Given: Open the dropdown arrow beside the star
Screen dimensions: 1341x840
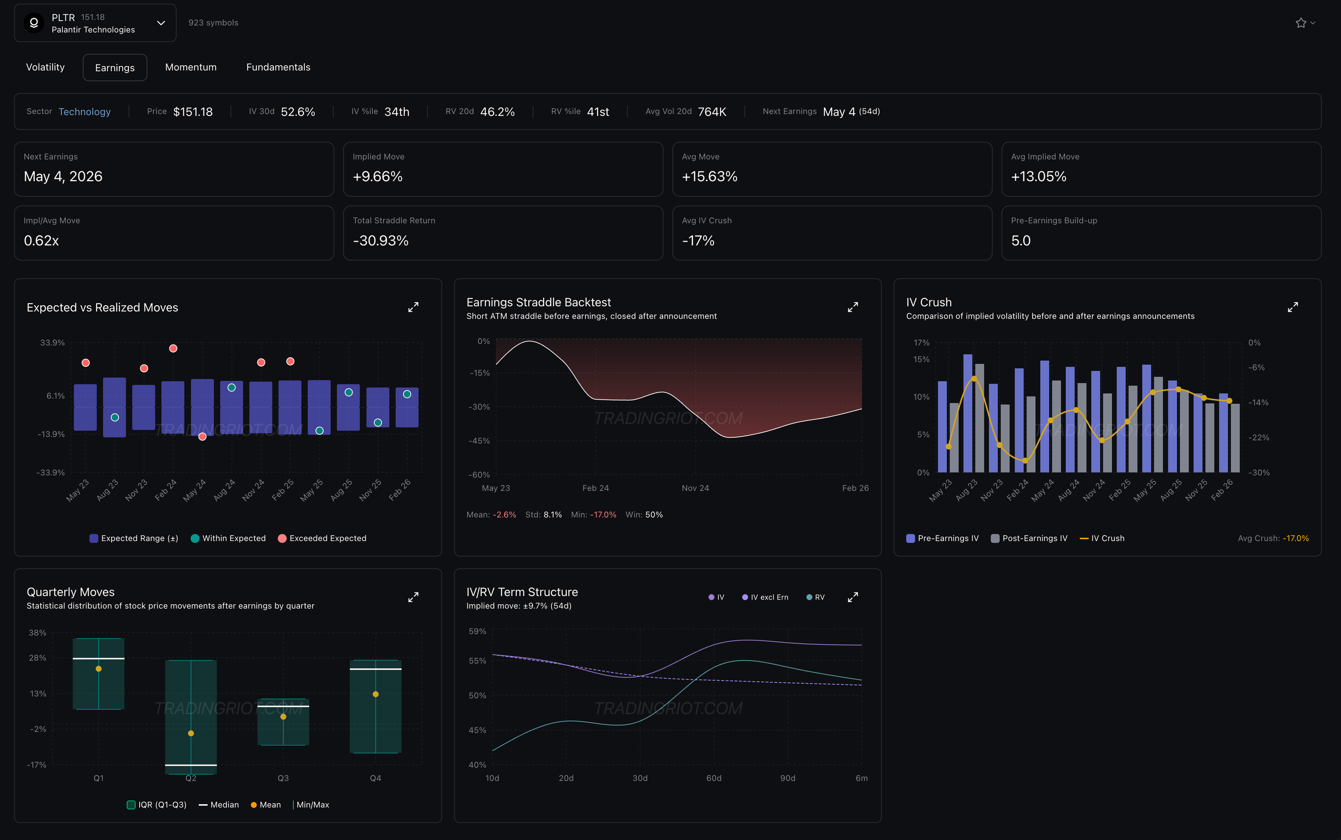Looking at the screenshot, I should click(x=1313, y=23).
